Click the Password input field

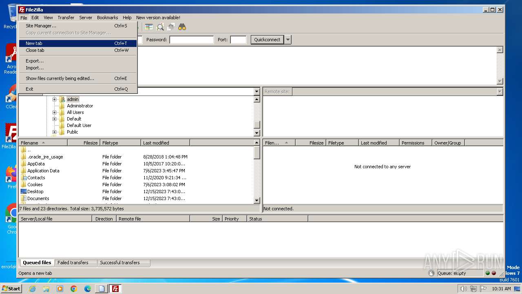191,40
